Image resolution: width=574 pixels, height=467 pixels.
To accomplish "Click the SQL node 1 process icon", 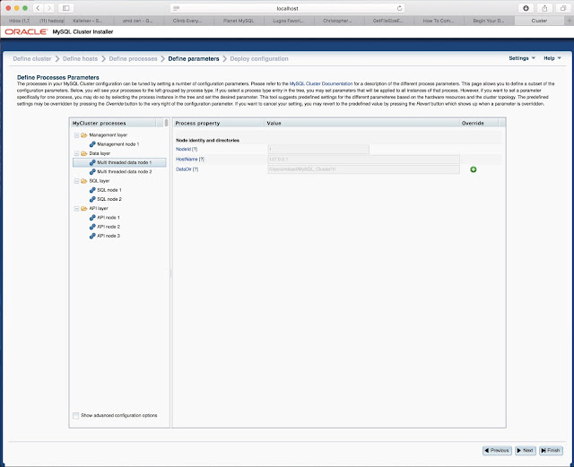I will coord(92,190).
